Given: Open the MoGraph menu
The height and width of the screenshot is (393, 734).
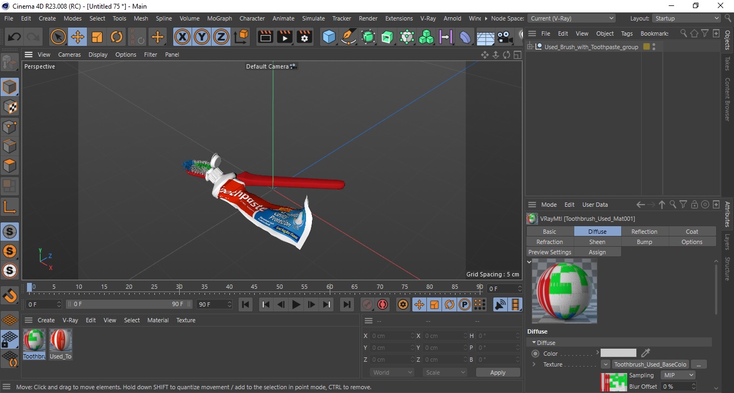Looking at the screenshot, I should (x=220, y=18).
